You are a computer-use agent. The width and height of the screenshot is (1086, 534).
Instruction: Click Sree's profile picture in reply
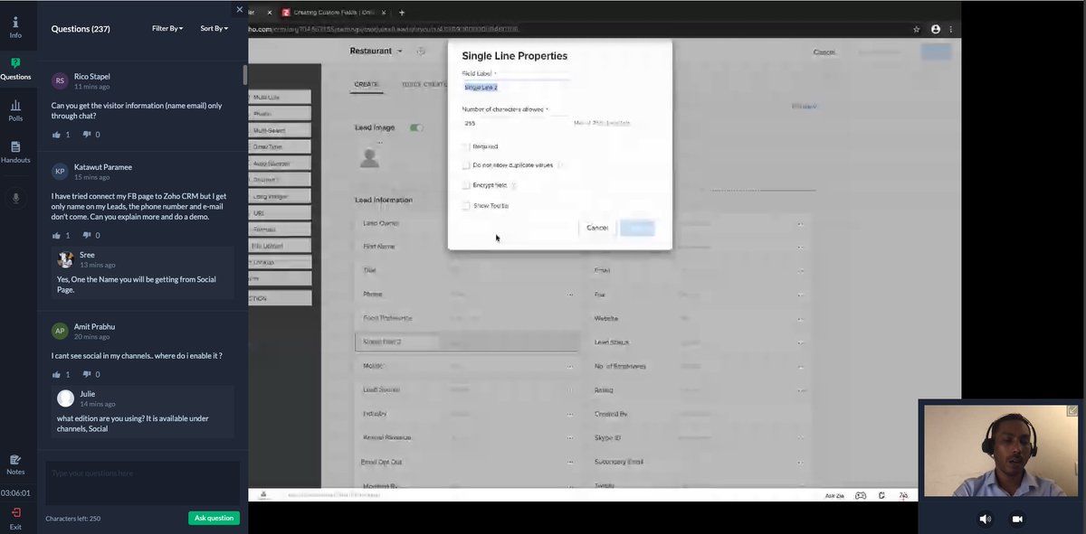[65, 260]
